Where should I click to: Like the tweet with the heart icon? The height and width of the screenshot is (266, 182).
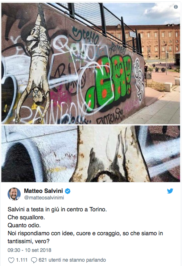pyautogui.click(x=11, y=260)
